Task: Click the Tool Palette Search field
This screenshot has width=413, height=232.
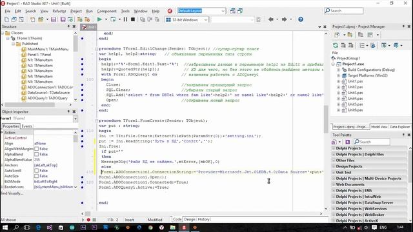Action: click(372, 142)
